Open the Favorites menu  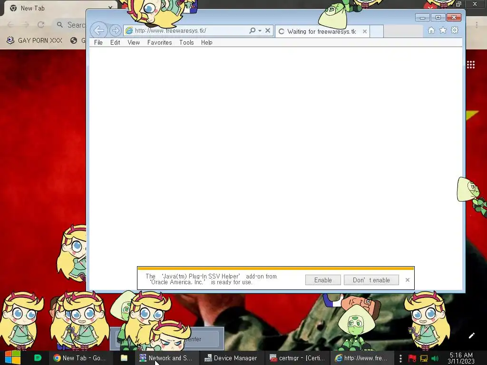pos(159,42)
